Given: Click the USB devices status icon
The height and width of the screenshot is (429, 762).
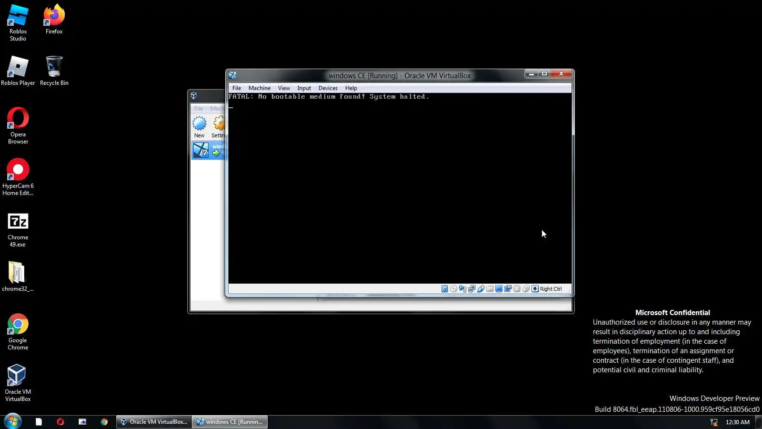Looking at the screenshot, I should click(x=481, y=289).
